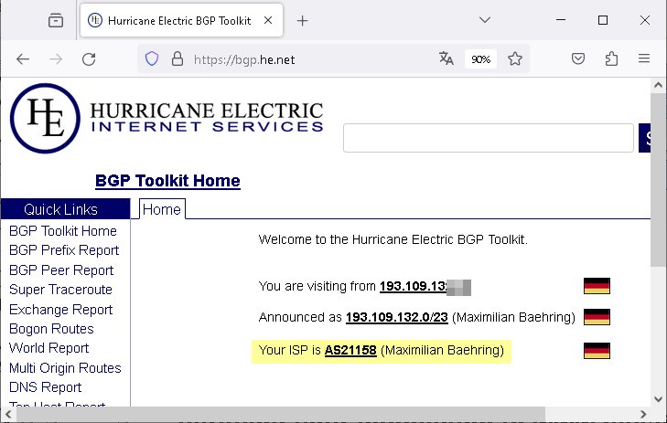Open the AS21158 ISP link

point(350,351)
